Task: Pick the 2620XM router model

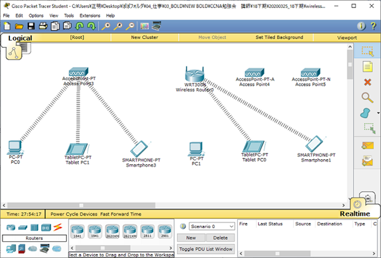Action: [x=113, y=231]
